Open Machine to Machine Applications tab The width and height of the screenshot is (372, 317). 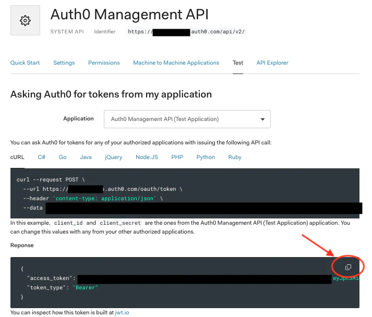coord(176,63)
